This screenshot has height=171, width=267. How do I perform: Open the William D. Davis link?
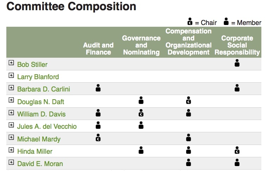click(42, 114)
